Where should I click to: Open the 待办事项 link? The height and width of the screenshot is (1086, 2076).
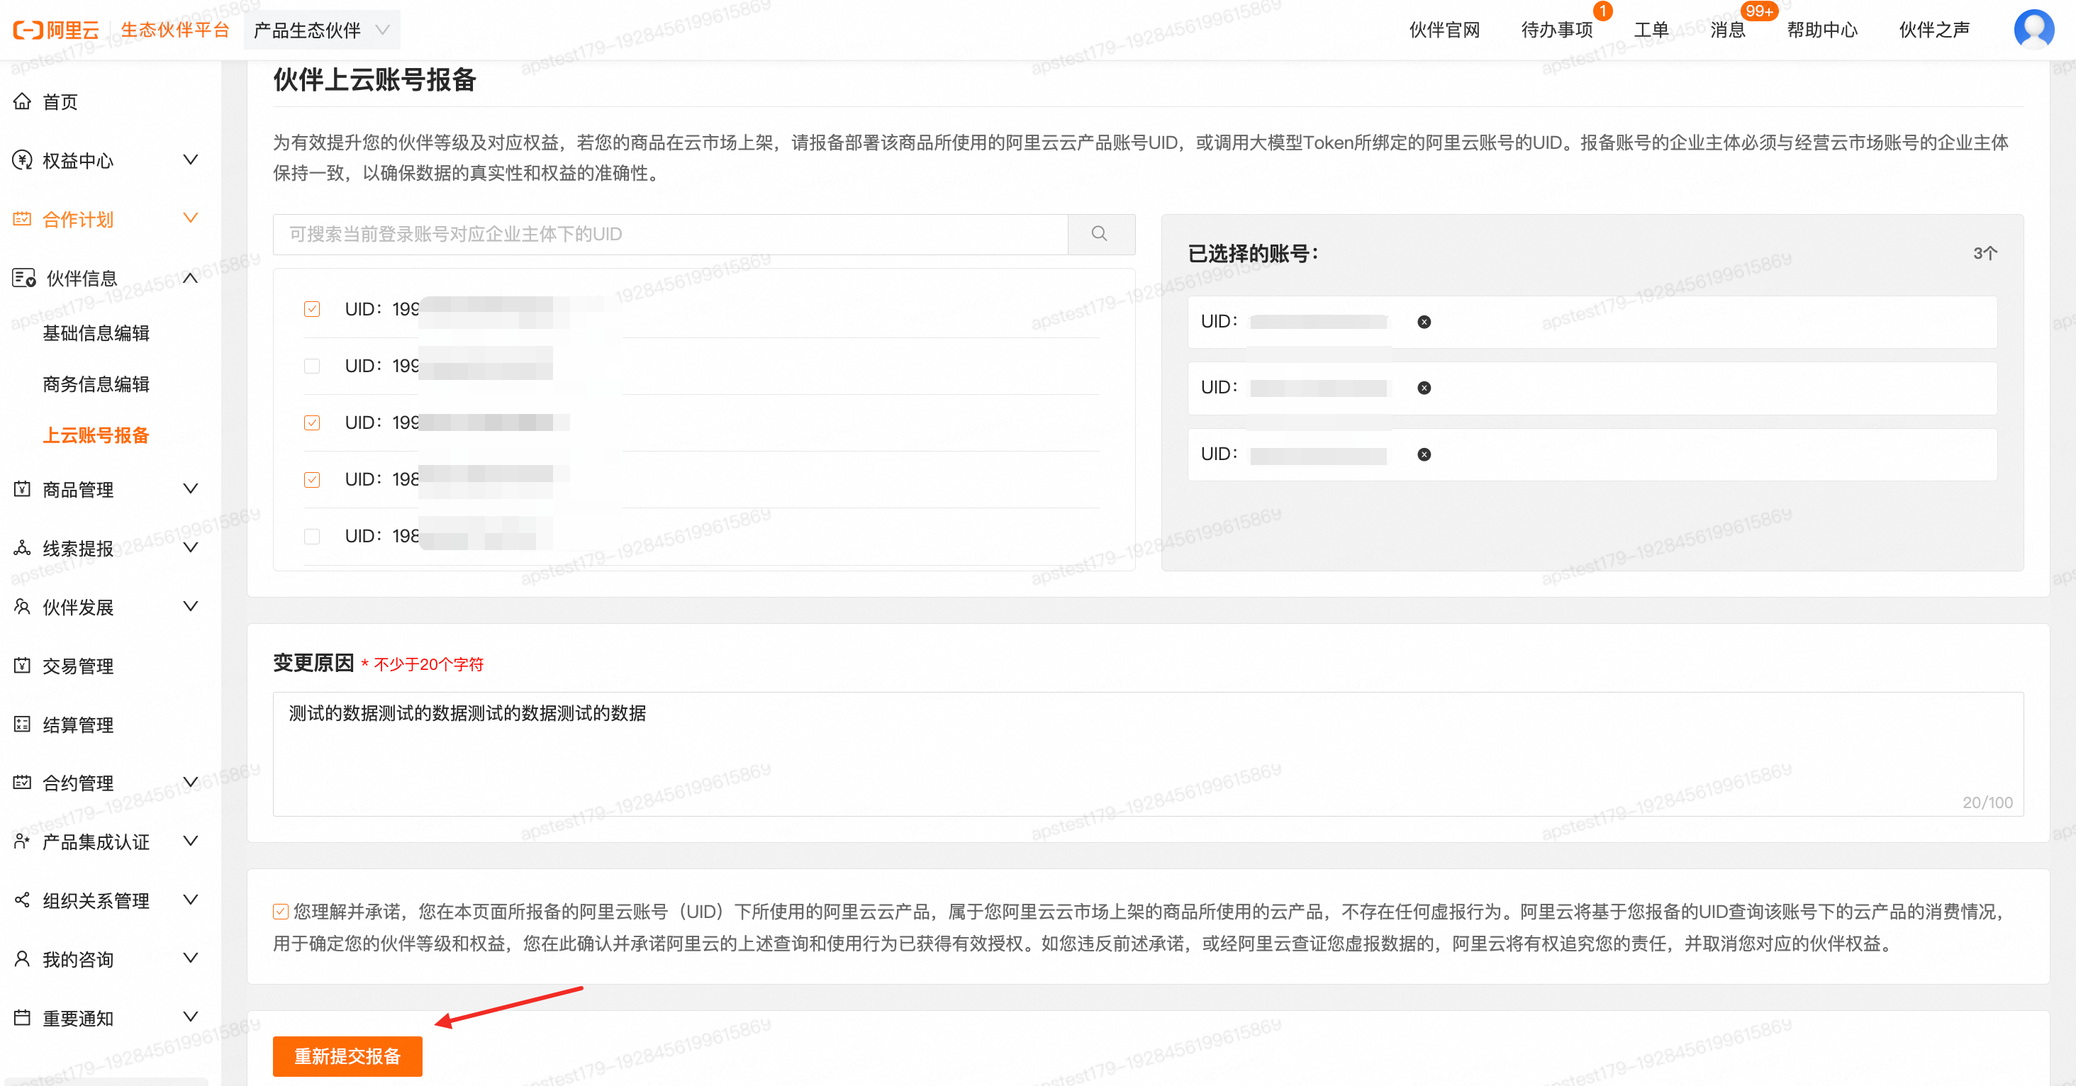coord(1556,30)
